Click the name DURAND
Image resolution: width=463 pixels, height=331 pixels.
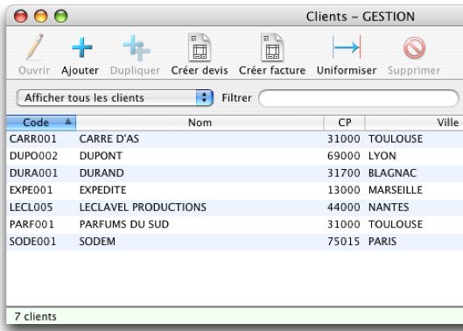pos(102,173)
